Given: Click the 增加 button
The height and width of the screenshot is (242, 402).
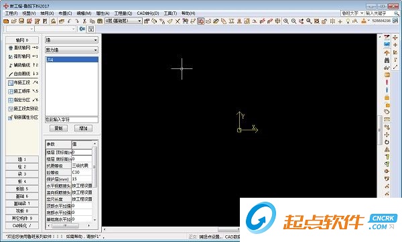Looking at the screenshot, I should (83, 128).
